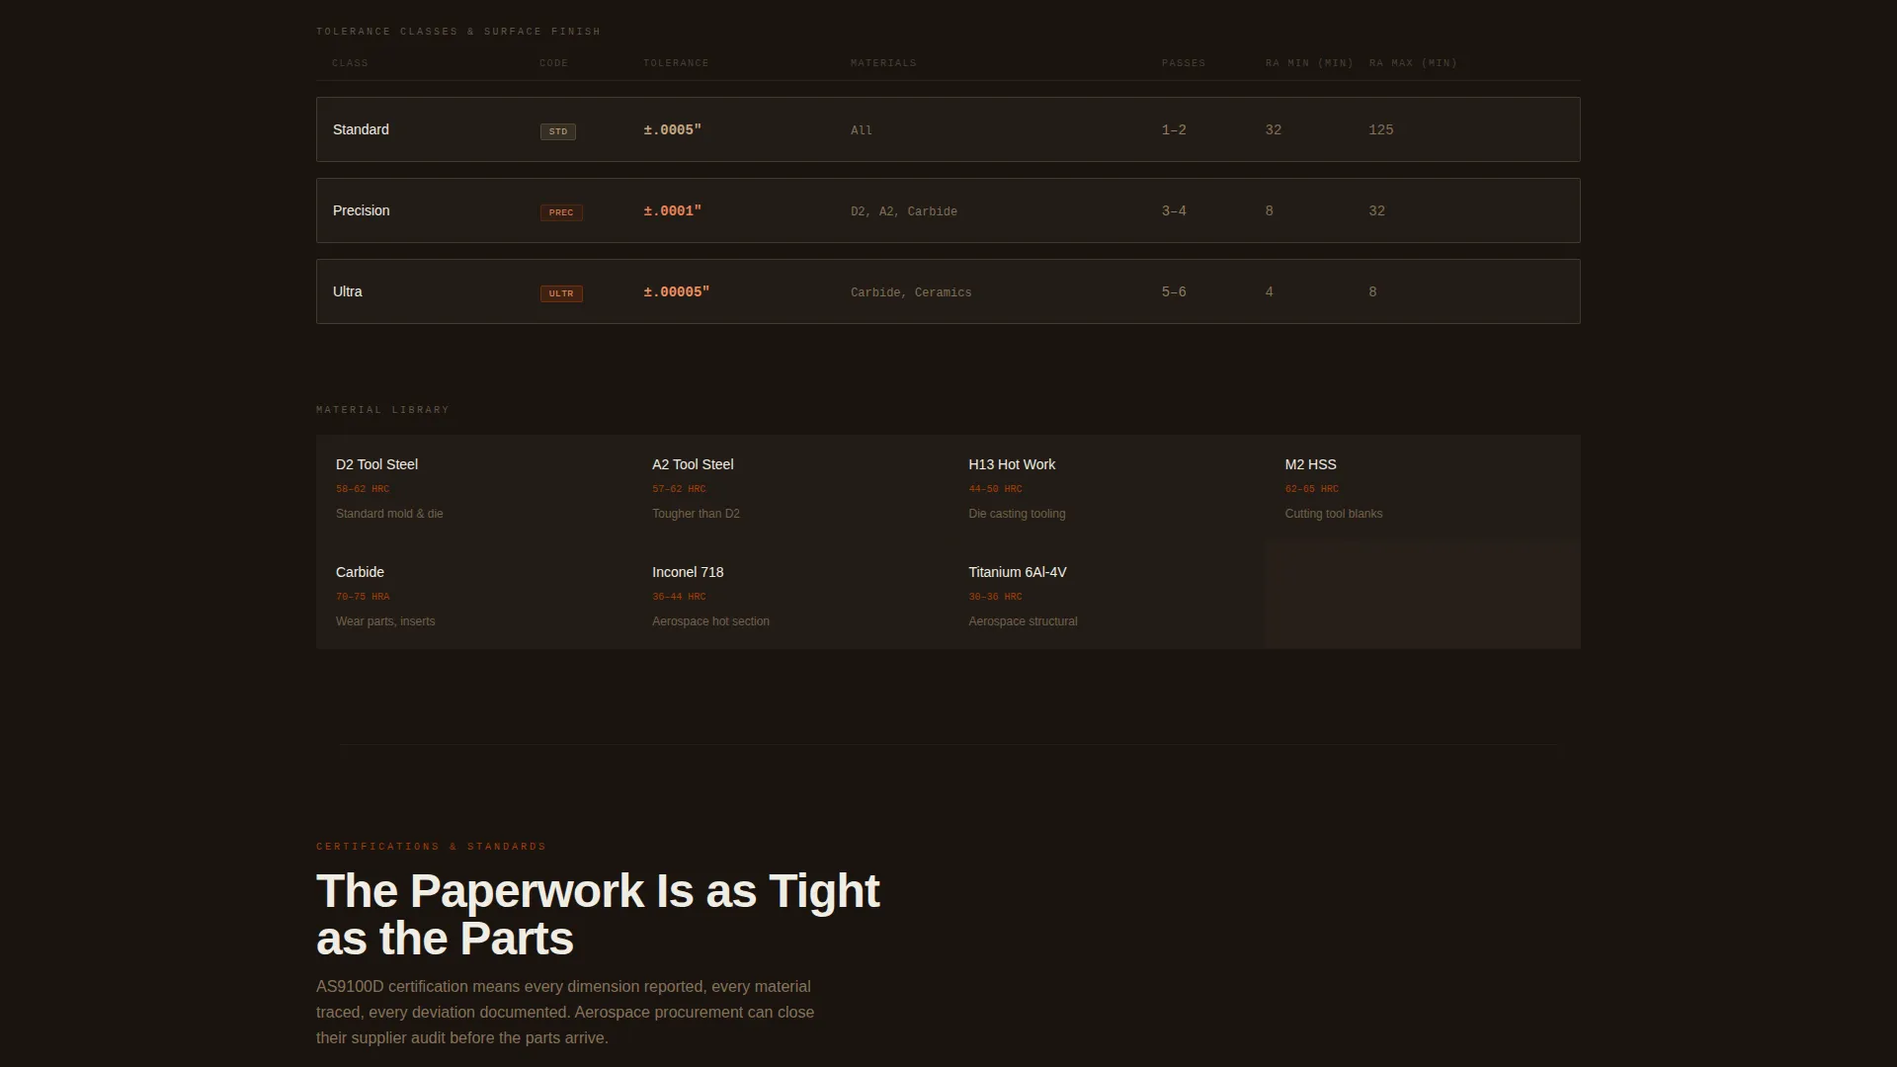This screenshot has height=1067, width=1897.
Task: Click the ±.0005" tolerance value
Action: pos(673,129)
